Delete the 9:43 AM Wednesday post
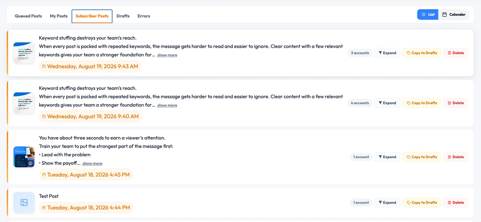 point(456,53)
